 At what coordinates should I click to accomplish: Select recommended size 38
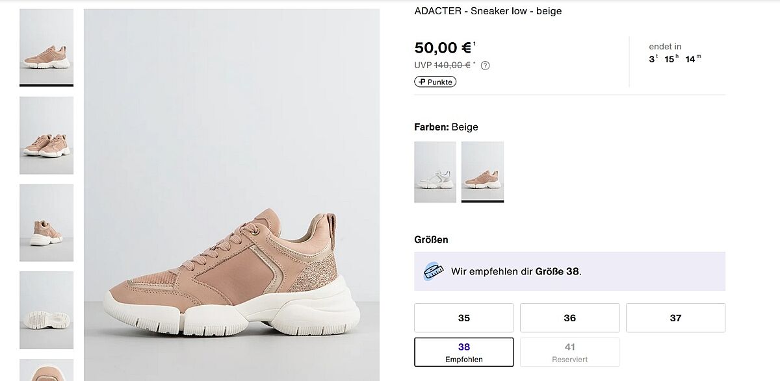463,352
